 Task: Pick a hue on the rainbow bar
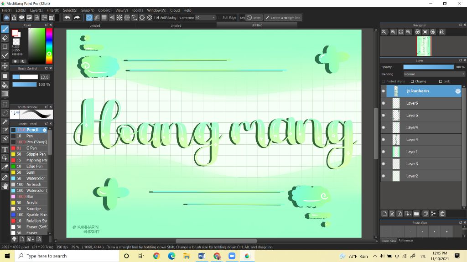coord(49,46)
